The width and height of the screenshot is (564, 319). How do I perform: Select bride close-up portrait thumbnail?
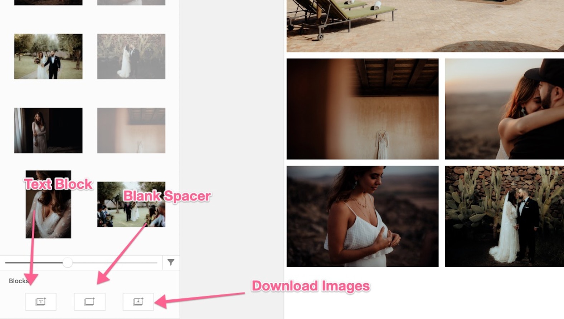tap(48, 204)
